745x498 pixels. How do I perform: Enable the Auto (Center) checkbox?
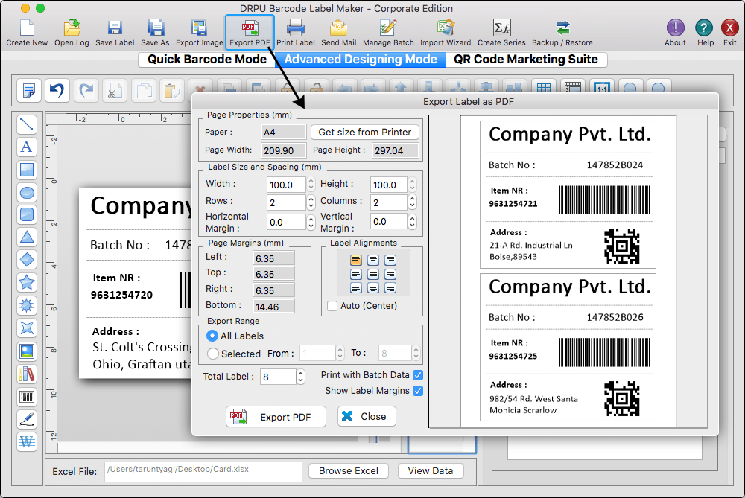(332, 306)
